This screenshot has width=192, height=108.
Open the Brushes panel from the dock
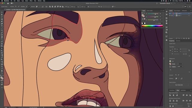166,21
